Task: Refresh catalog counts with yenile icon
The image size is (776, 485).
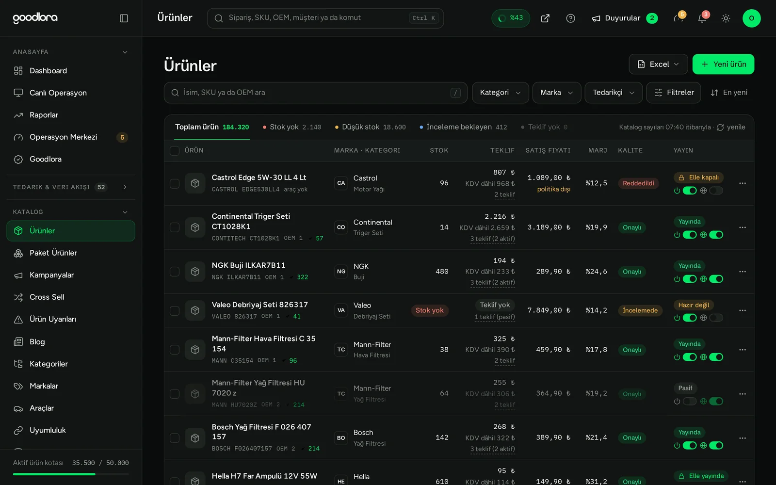Action: click(x=720, y=127)
